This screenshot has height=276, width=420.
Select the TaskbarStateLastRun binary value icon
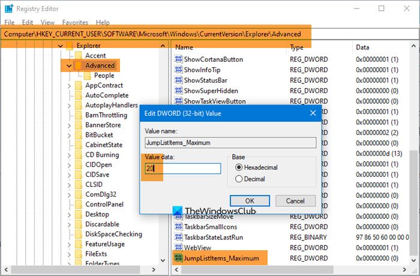tap(178, 237)
